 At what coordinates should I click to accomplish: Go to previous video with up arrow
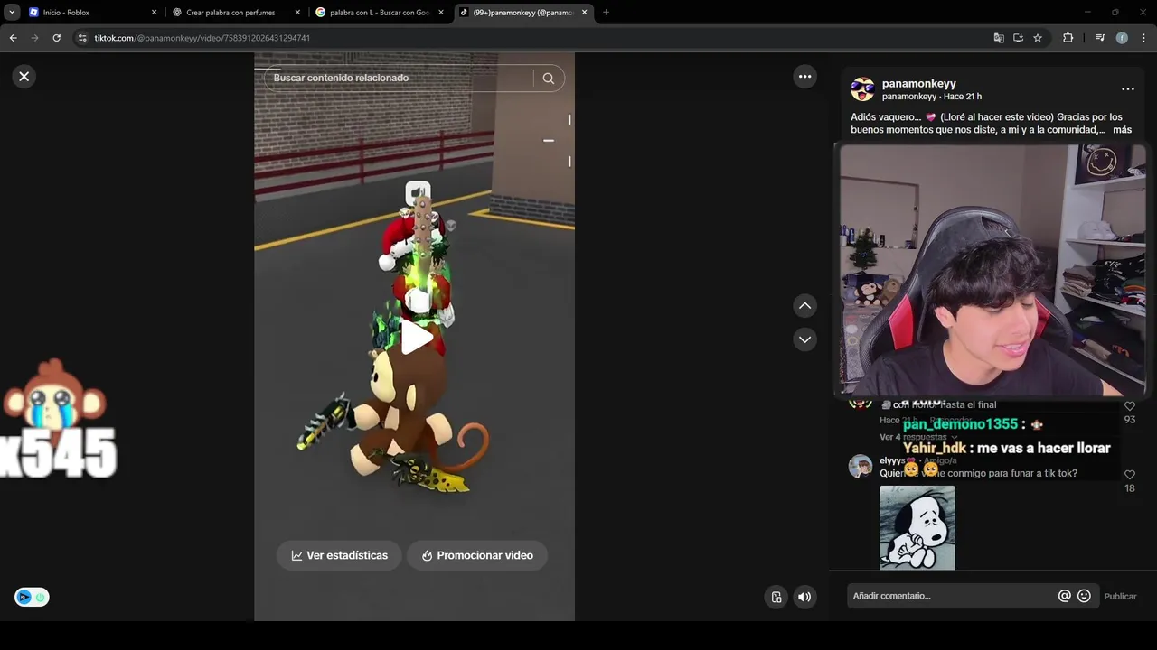coord(804,306)
